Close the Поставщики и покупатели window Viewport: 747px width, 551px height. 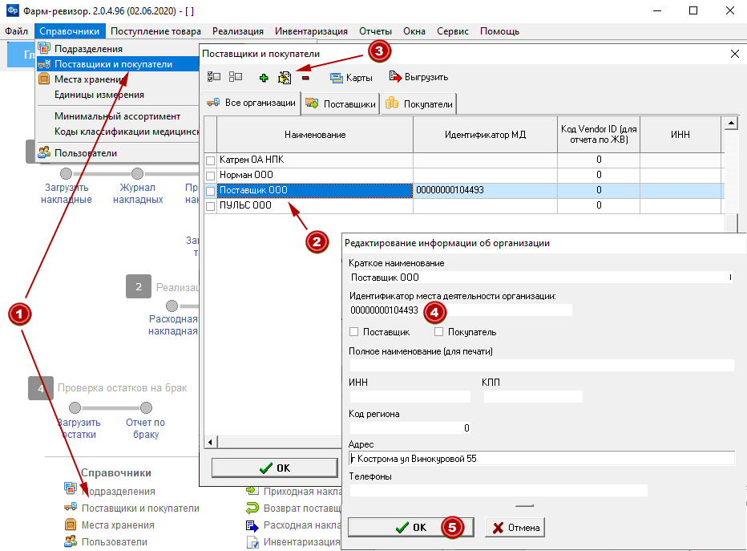click(x=735, y=54)
